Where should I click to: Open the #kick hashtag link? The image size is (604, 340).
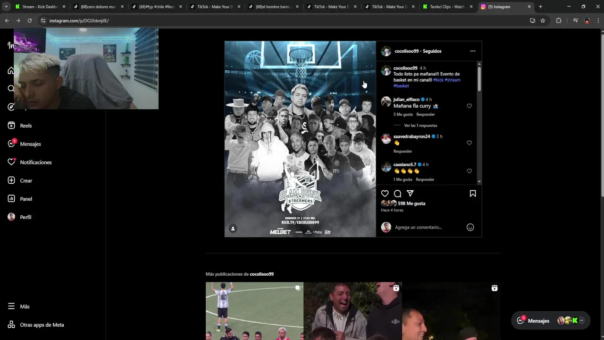coord(438,80)
